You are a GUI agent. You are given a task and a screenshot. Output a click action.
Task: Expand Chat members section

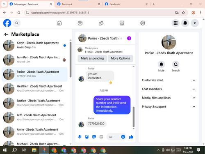tap(169, 89)
